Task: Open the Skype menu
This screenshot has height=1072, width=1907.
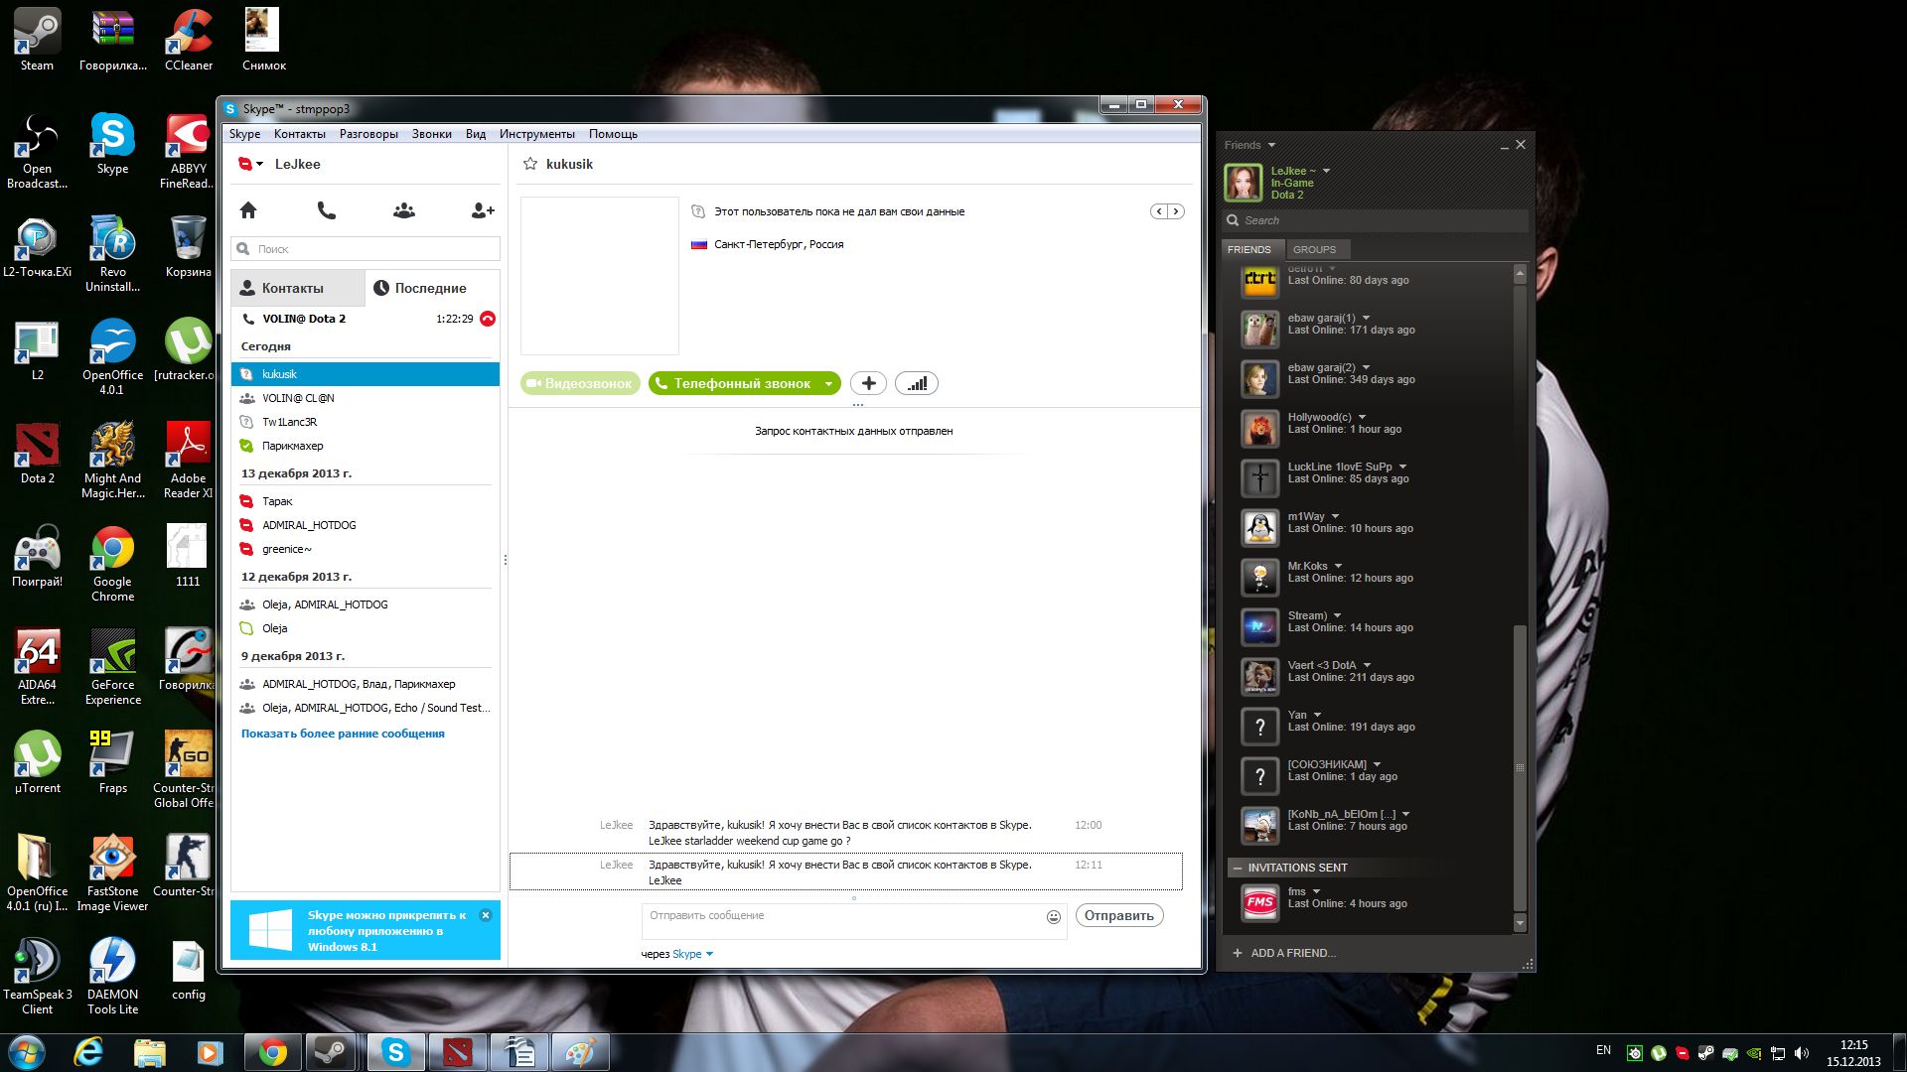Action: pyautogui.click(x=244, y=134)
